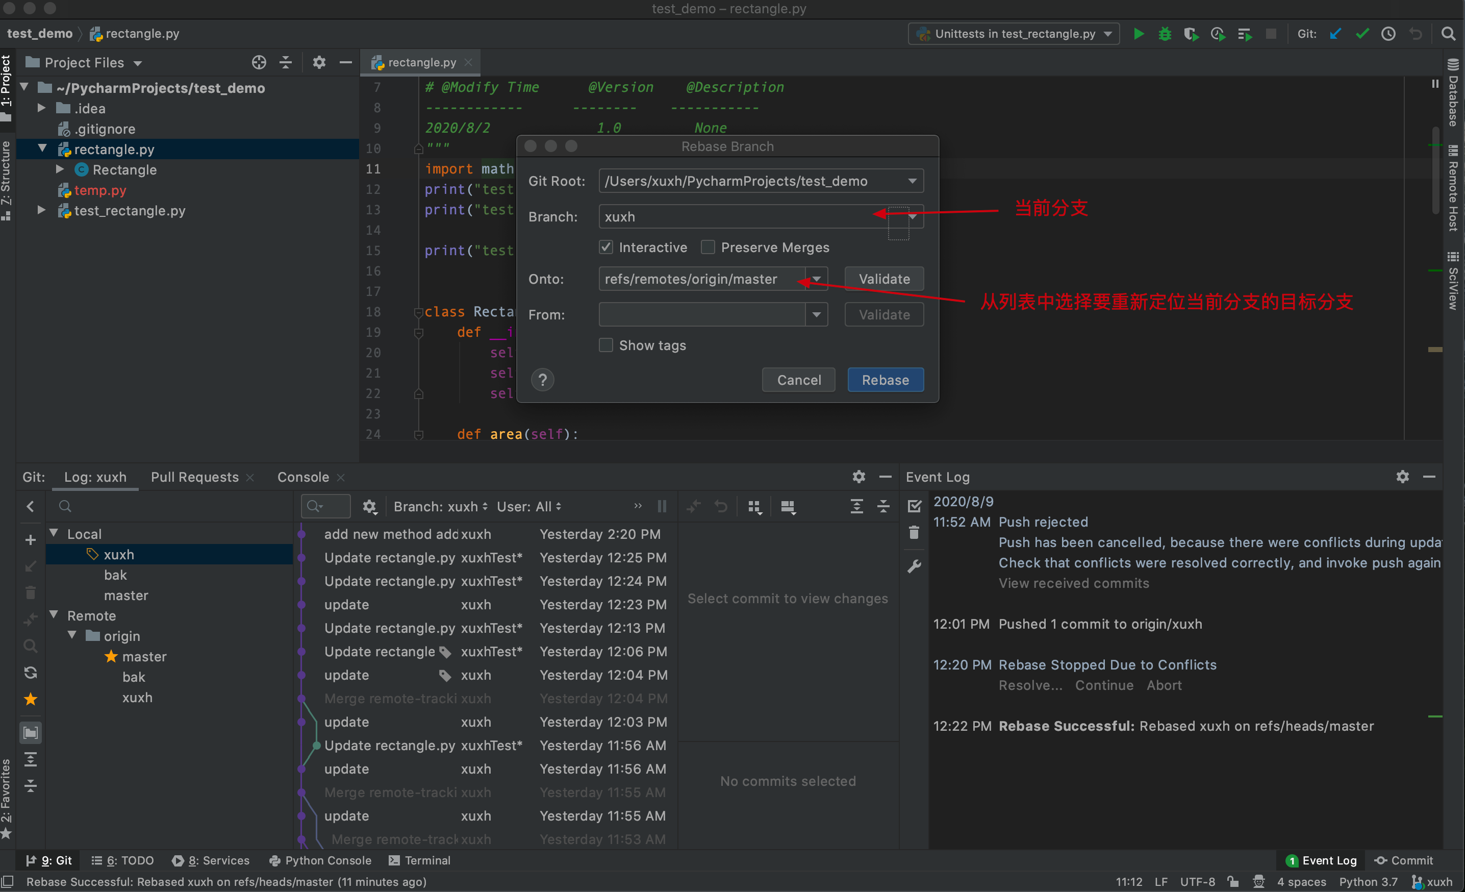Screen dimensions: 1465x892
Task: Select temp.py in project tree
Action: tap(100, 190)
